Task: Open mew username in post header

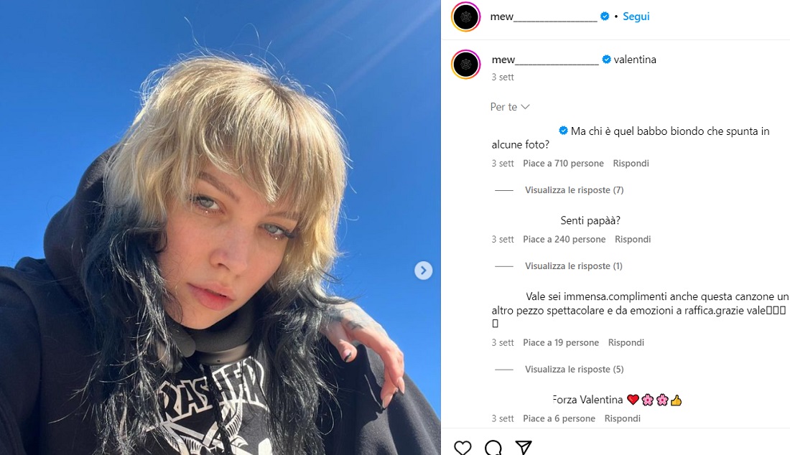Action: click(544, 17)
